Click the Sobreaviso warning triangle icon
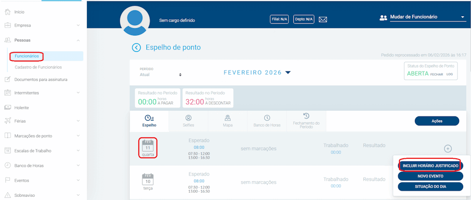The width and height of the screenshot is (471, 200). pos(8,195)
